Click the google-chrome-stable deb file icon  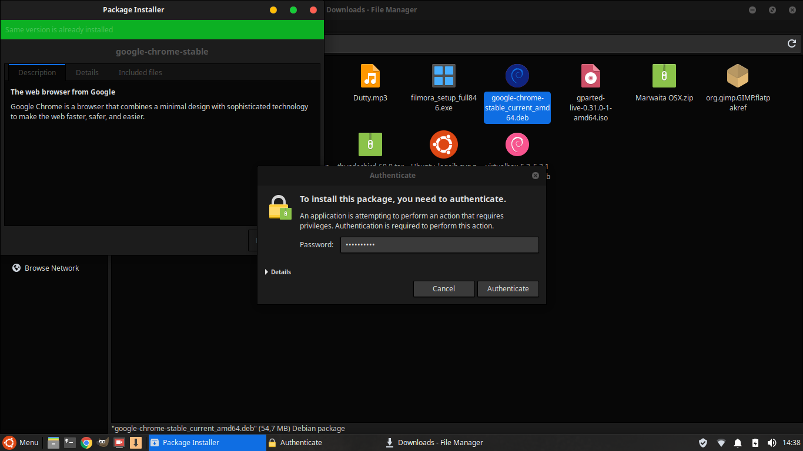click(x=517, y=76)
